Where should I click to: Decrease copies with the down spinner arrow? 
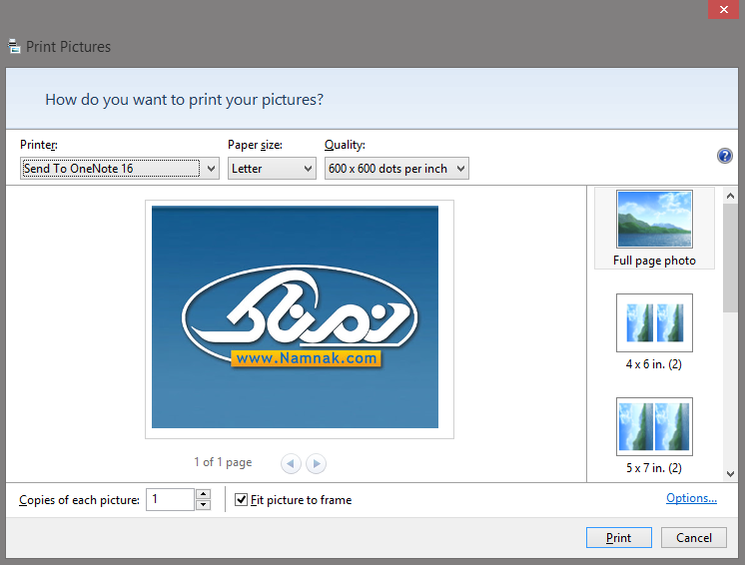pos(204,505)
